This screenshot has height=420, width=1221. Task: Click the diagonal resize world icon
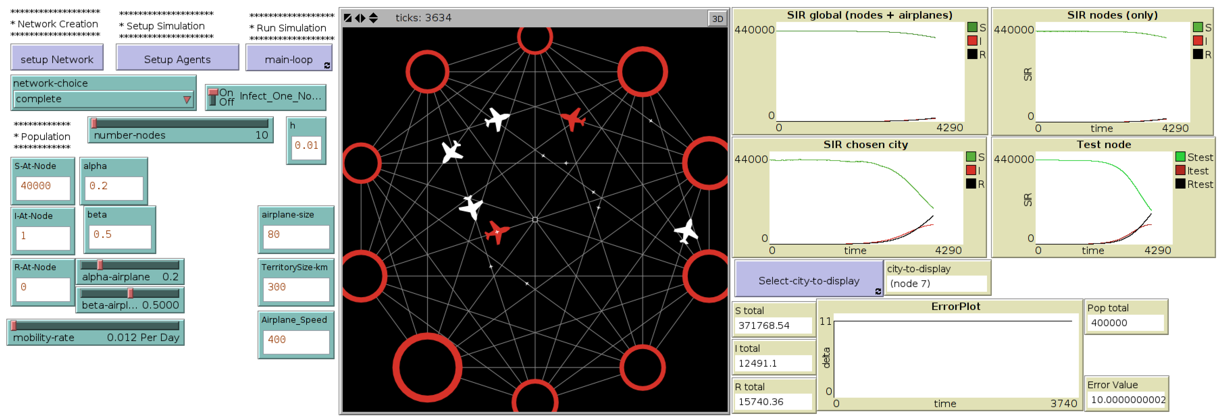(x=347, y=18)
